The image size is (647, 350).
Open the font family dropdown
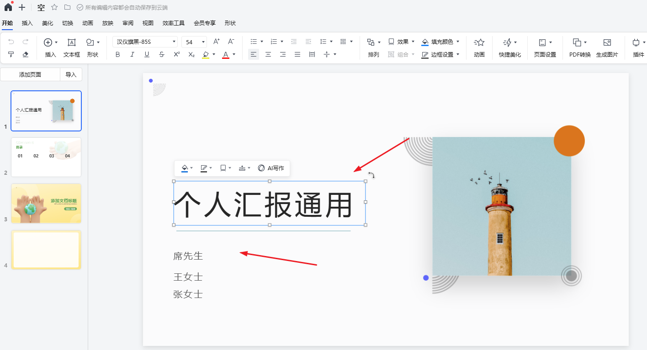tap(144, 41)
